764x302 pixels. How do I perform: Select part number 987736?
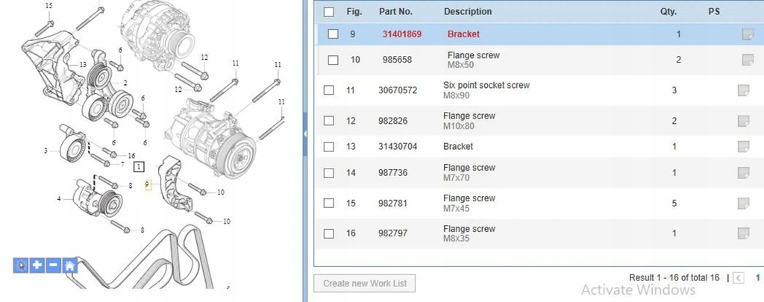point(393,172)
